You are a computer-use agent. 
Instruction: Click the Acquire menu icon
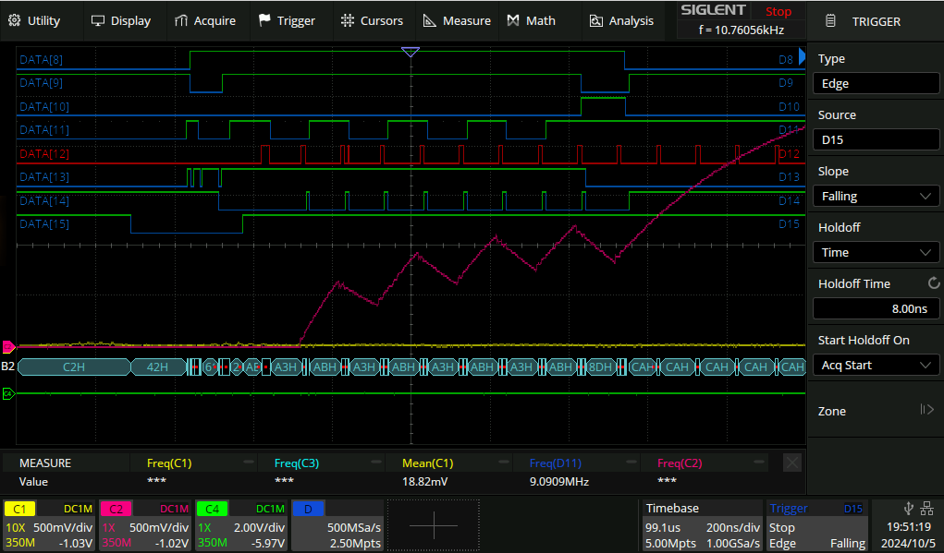click(x=181, y=20)
